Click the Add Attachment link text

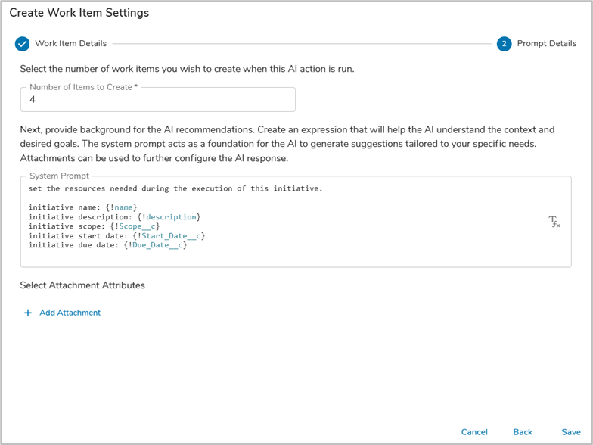click(70, 313)
